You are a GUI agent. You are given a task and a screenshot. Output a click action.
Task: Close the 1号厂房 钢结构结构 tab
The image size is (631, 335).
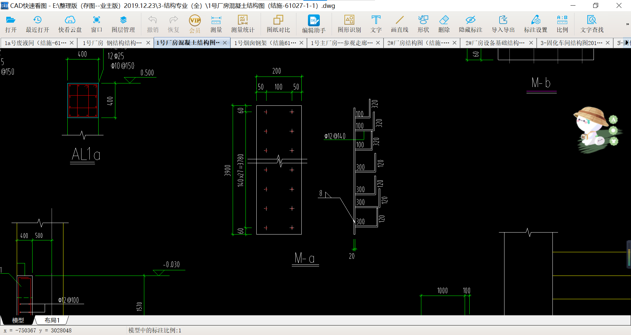coord(148,43)
